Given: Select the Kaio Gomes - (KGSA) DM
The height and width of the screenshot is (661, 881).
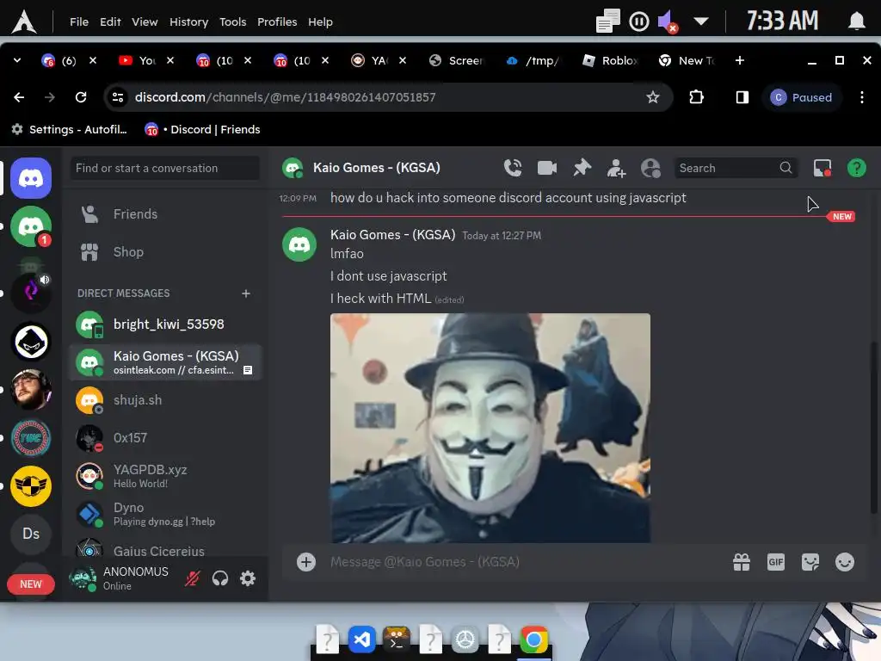Looking at the screenshot, I should tap(165, 362).
